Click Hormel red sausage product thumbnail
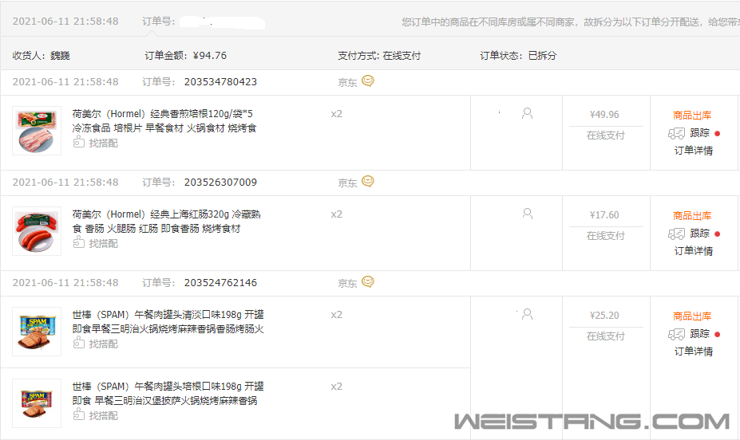The image size is (740, 440). 37,231
